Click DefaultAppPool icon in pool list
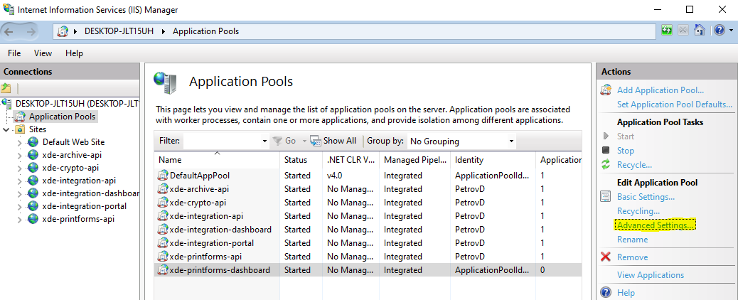The width and height of the screenshot is (738, 300). pyautogui.click(x=163, y=175)
